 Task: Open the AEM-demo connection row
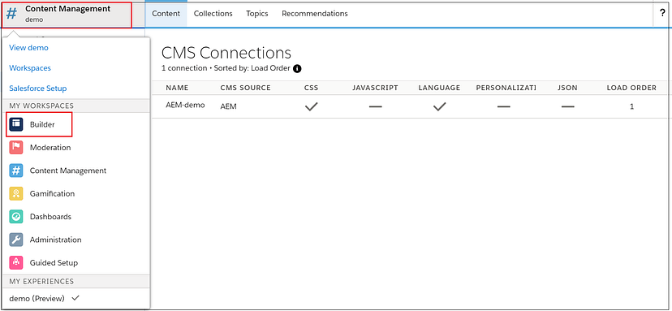coord(411,106)
